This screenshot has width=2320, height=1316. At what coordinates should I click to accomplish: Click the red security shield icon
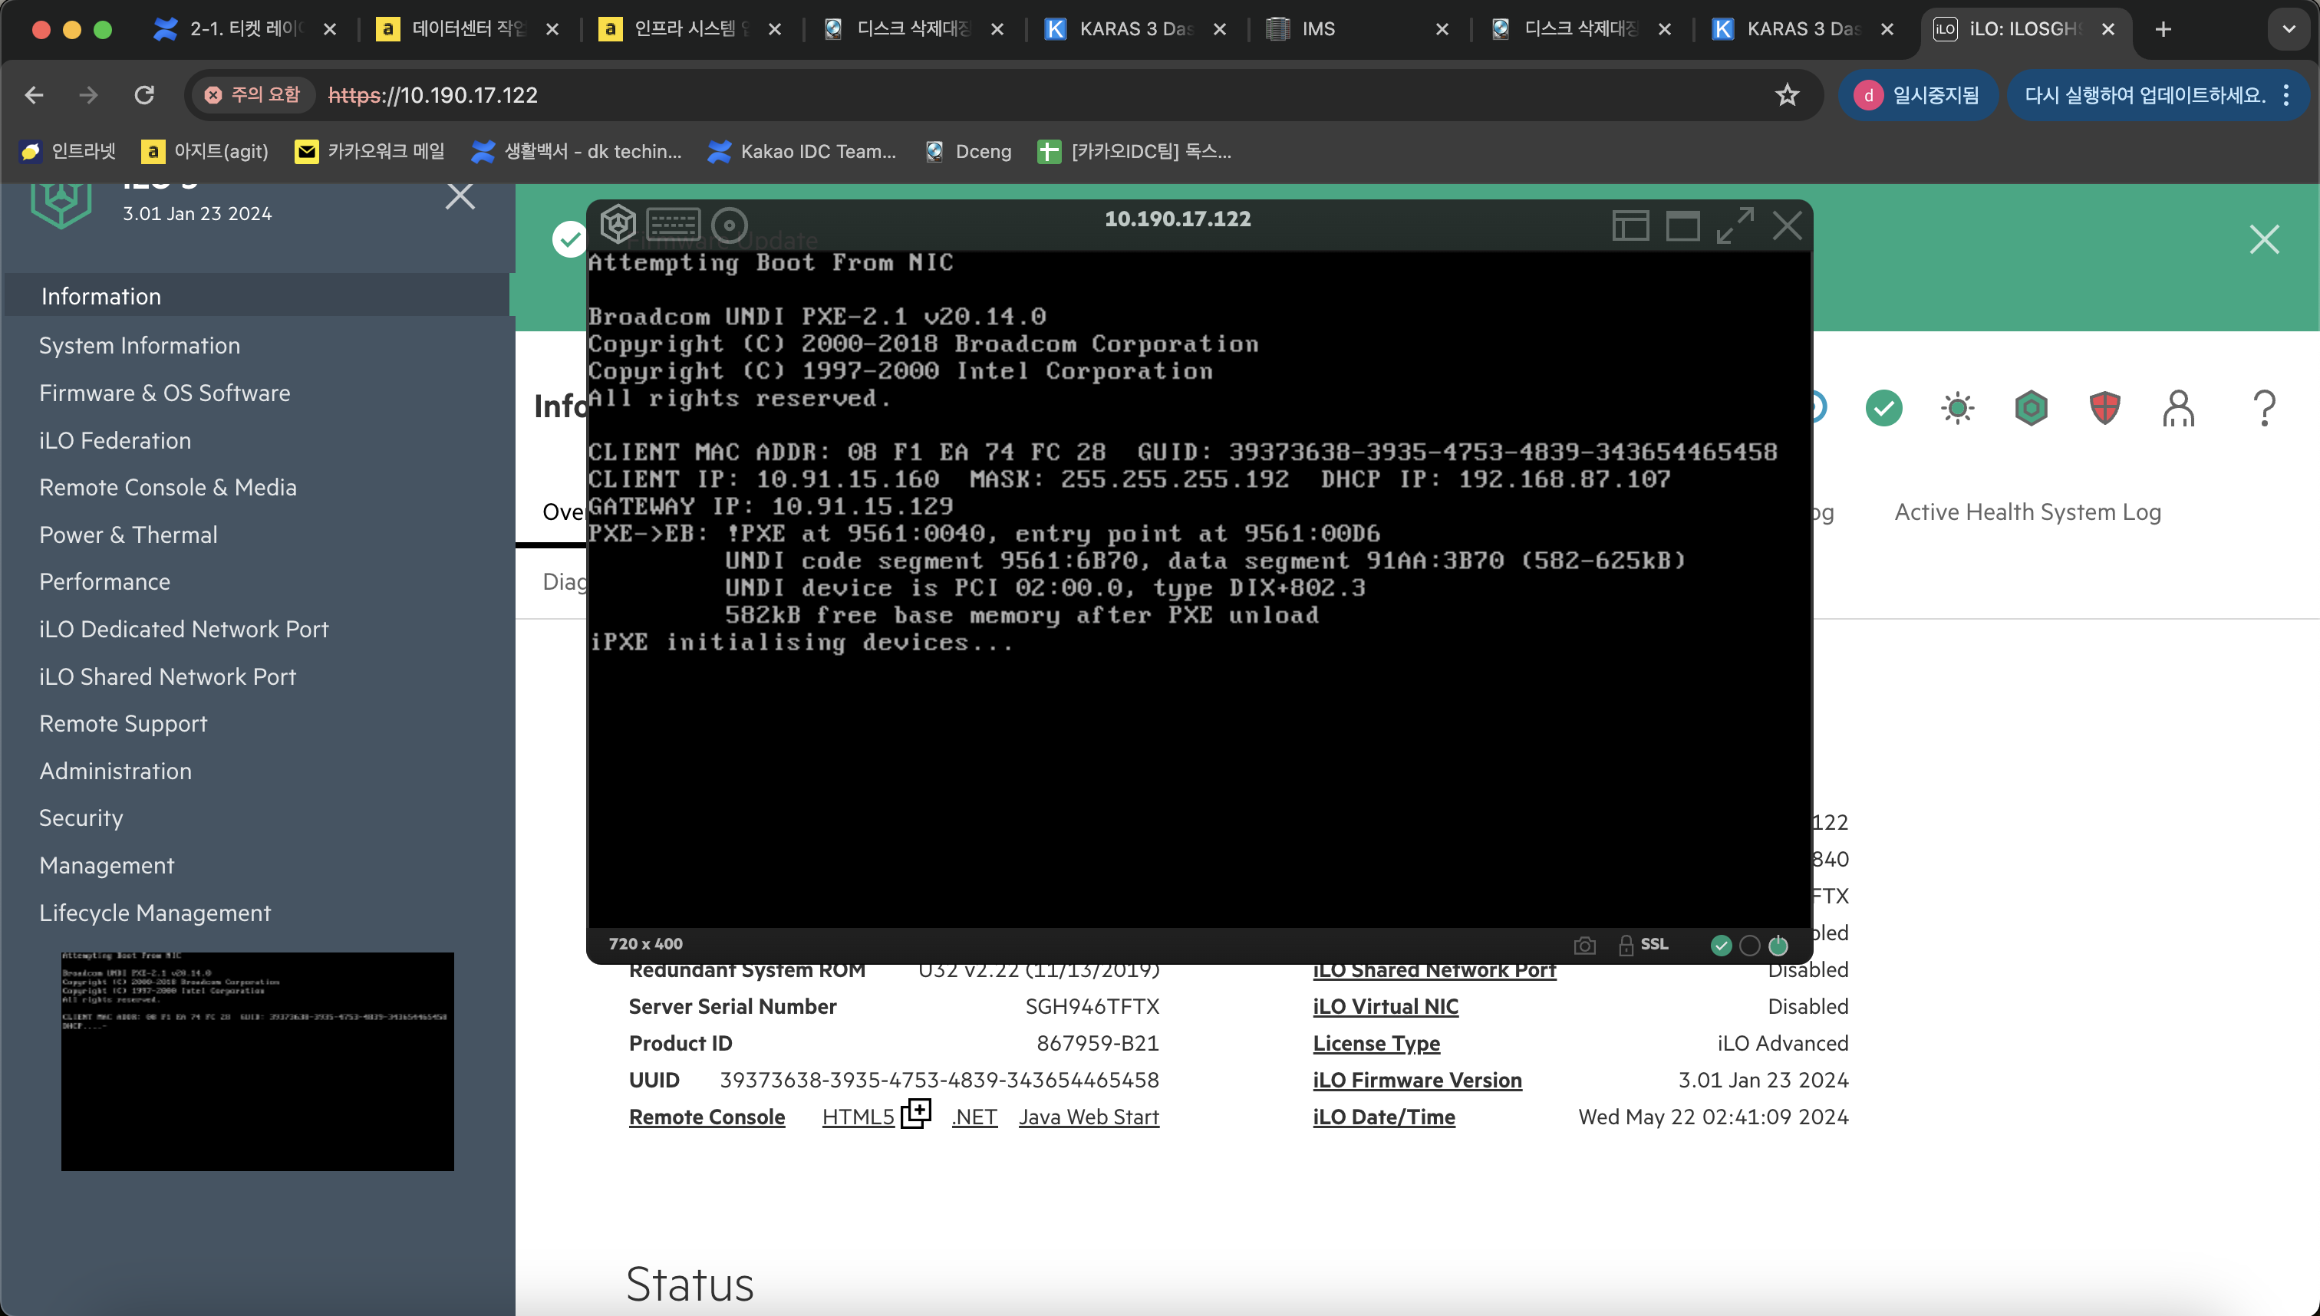pyautogui.click(x=2105, y=409)
